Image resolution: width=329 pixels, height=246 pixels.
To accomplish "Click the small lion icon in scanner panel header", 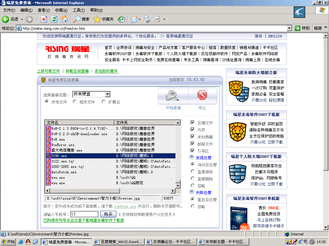I will 43,80.
